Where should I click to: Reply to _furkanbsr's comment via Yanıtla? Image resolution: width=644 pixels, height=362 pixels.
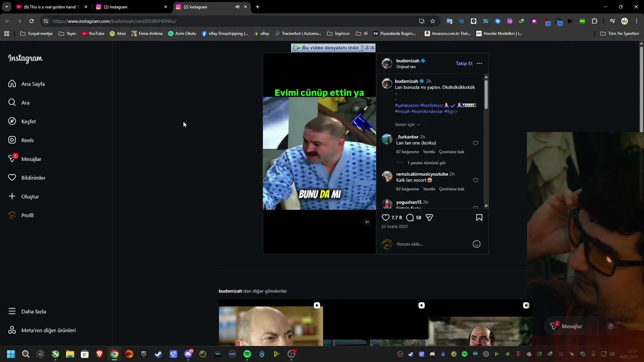(x=429, y=152)
